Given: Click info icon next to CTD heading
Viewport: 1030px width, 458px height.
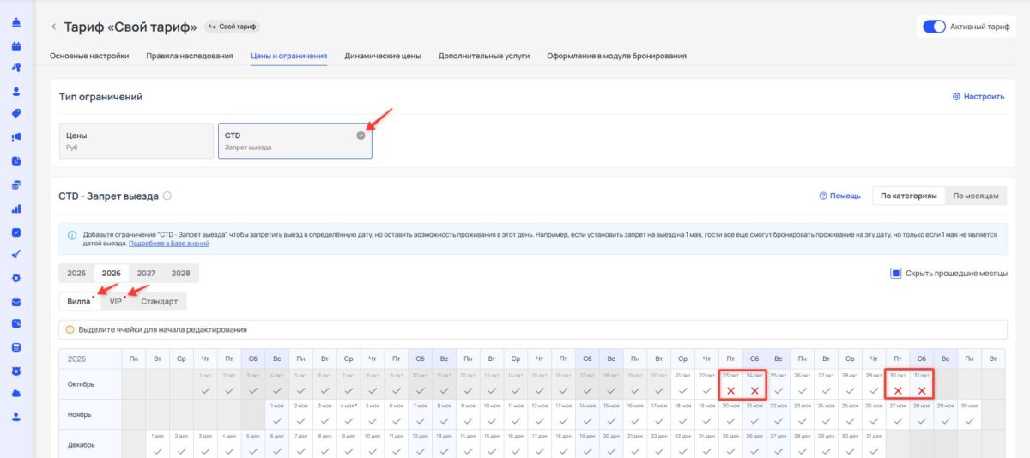Looking at the screenshot, I should pos(167,196).
